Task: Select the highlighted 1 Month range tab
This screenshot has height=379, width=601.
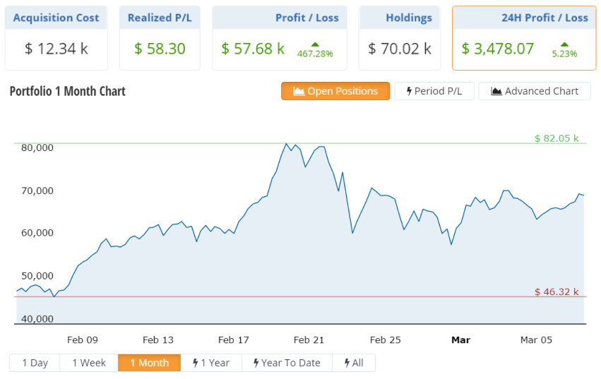Action: 149,363
